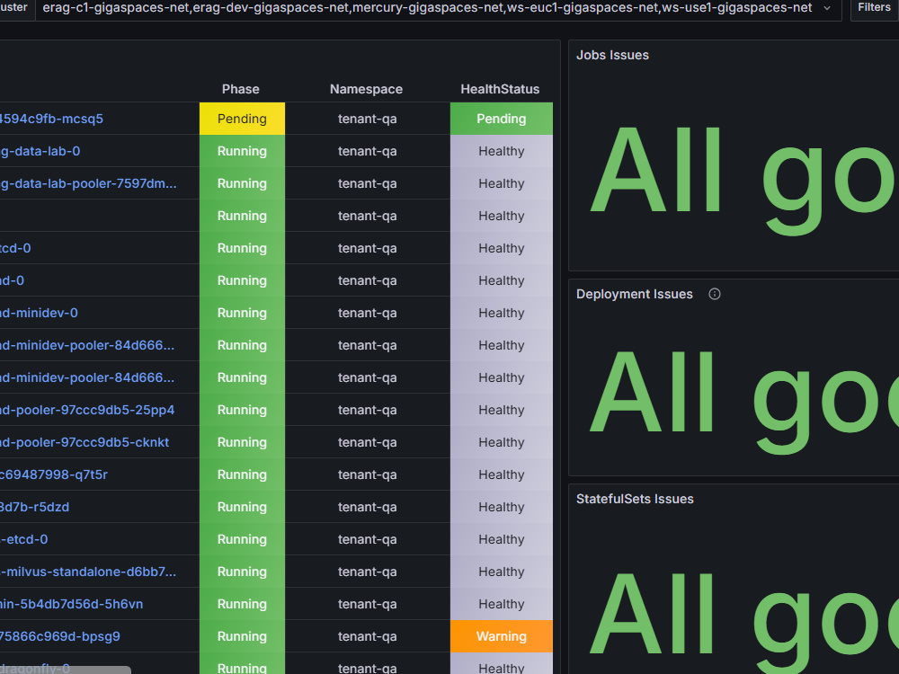The image size is (899, 674).
Task: Click tenant-qa namespace in 4594c9fb-mcsq5 row
Action: tap(368, 119)
